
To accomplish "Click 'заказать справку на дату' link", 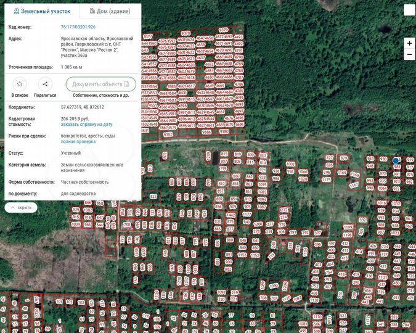I will [x=86, y=124].
